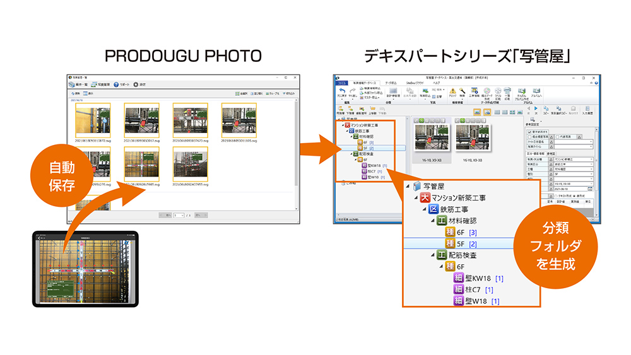Toggle checked box above 提出頻度写真 in 写管屋
631x355 pixels.
529,132
